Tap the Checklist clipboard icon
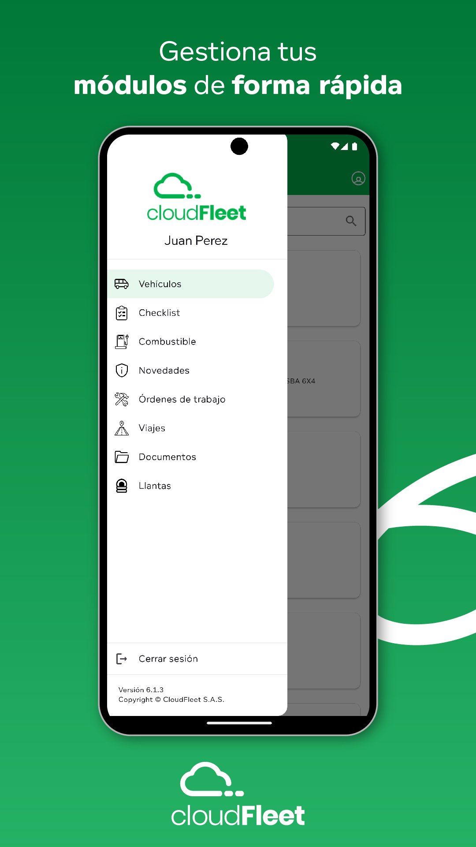Viewport: 476px width, 847px height. (121, 313)
